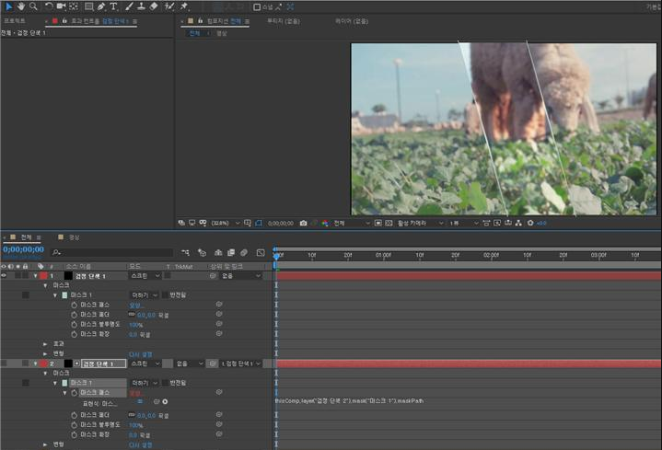Toggle the snapping checkbox in top toolbar
This screenshot has height=450, width=662.
[257, 6]
